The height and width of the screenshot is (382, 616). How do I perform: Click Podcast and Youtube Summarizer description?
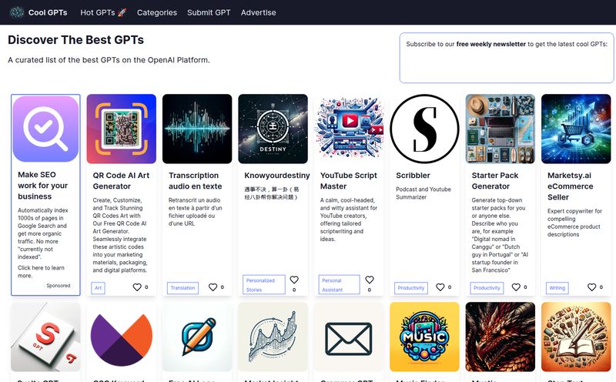pos(423,193)
